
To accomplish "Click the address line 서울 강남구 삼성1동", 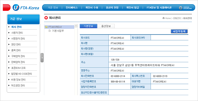I will [x=142, y=65].
